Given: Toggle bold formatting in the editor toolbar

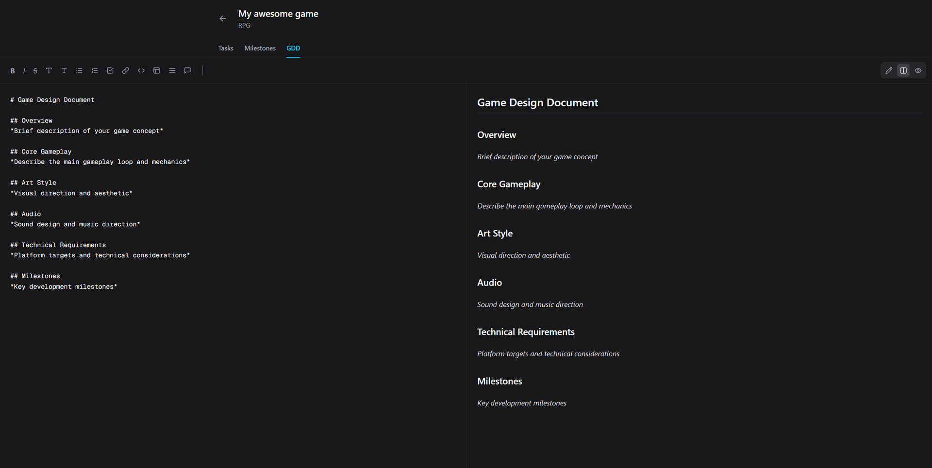Looking at the screenshot, I should pyautogui.click(x=13, y=71).
